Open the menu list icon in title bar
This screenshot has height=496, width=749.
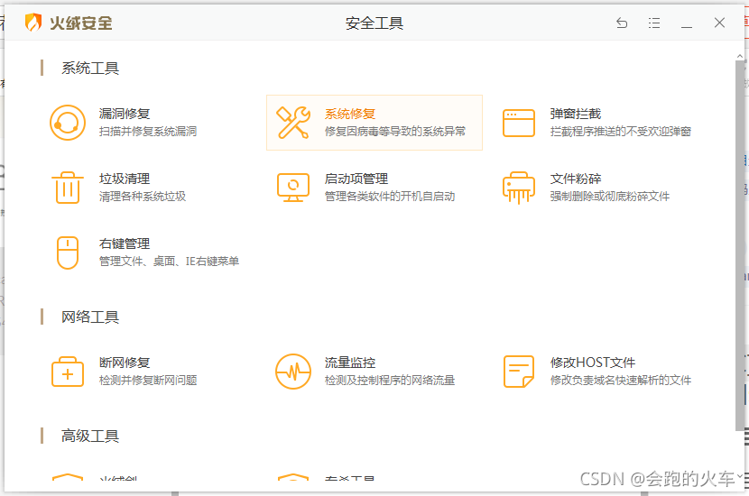pos(654,23)
